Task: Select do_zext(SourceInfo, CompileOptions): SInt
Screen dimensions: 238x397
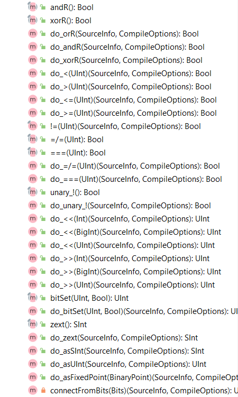Action: click(x=124, y=337)
